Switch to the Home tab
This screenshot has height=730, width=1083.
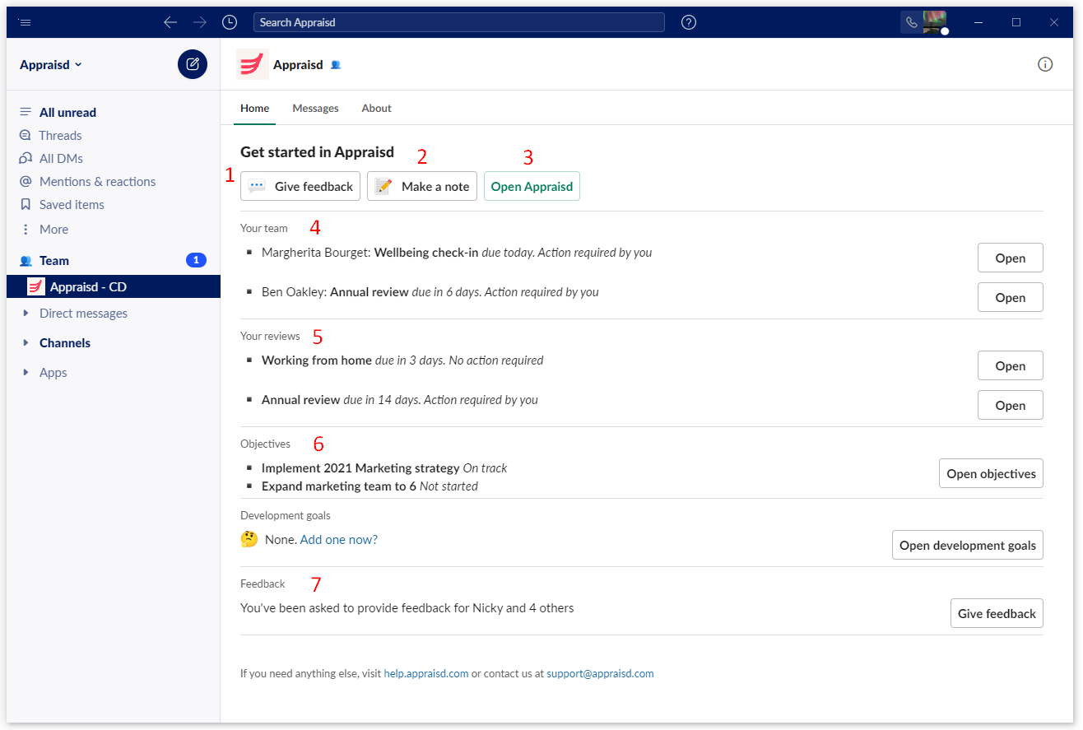pyautogui.click(x=254, y=108)
